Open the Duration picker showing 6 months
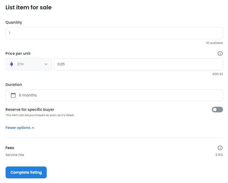Image resolution: width=228 pixels, height=183 pixels. (114, 95)
